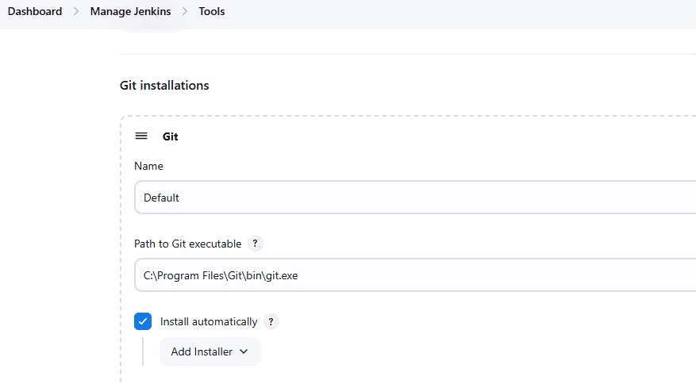This screenshot has width=696, height=384.
Task: Click the Path to Git executable label
Action: tap(187, 244)
